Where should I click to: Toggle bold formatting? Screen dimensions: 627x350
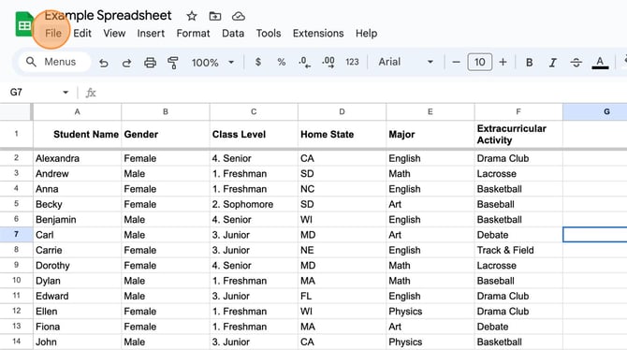[530, 63]
